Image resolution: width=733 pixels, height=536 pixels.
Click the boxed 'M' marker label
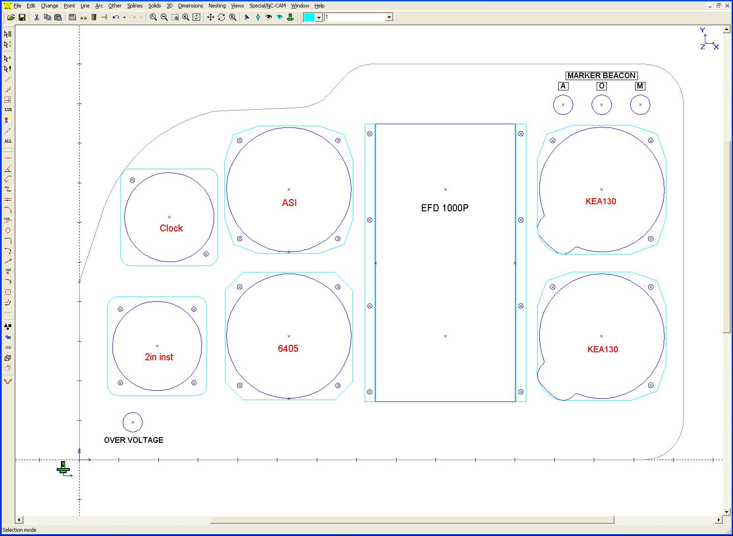point(640,86)
